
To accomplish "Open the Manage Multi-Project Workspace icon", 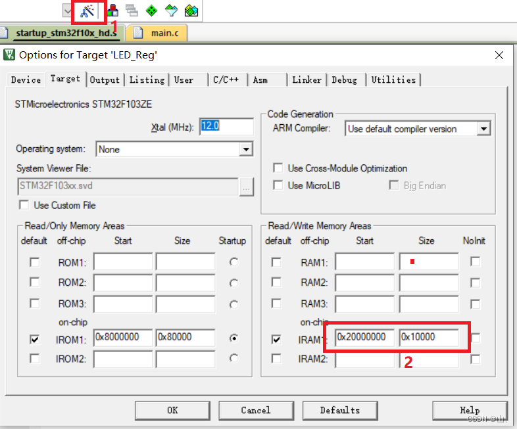I will [132, 11].
